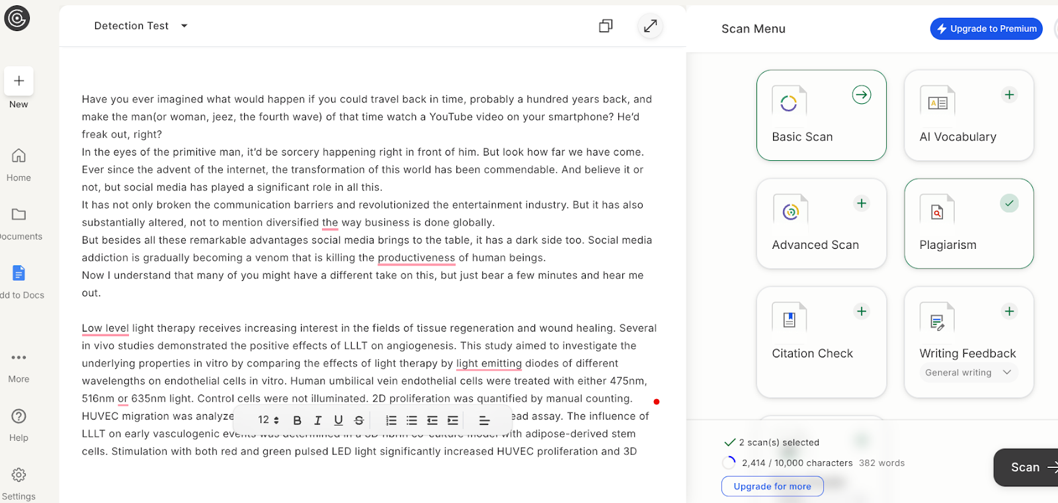Insert a numbered list
The width and height of the screenshot is (1058, 503).
(x=391, y=420)
